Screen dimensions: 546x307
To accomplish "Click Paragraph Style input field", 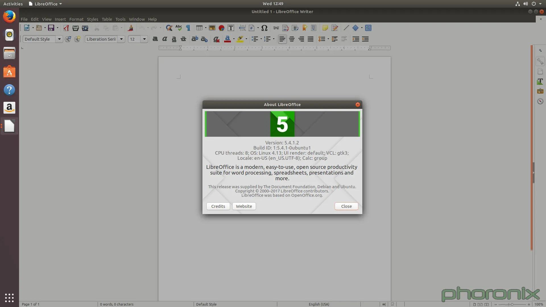I will tap(40, 39).
